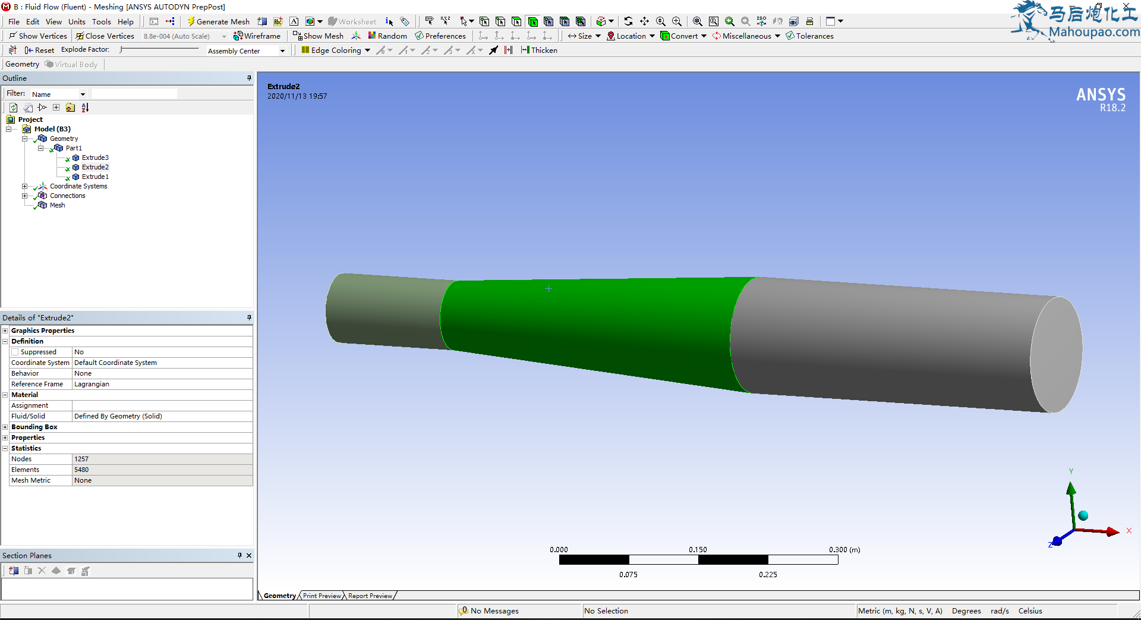The image size is (1141, 620).
Task: Open the Size dropdown
Action: [584, 36]
